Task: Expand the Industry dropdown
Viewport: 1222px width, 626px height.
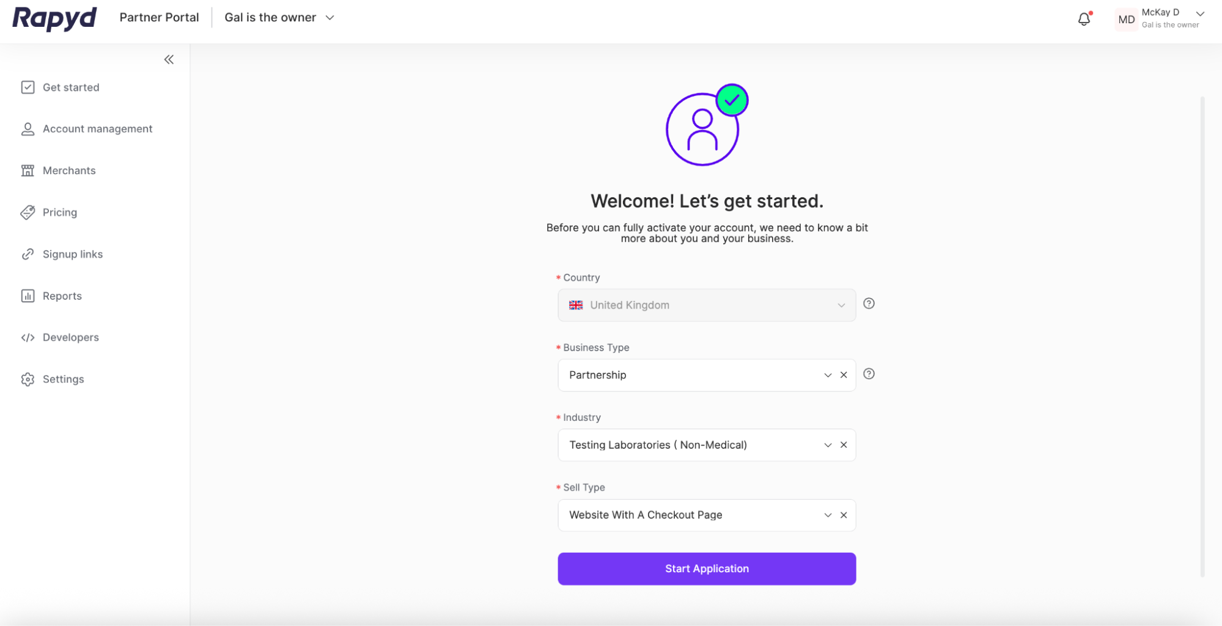Action: (828, 445)
